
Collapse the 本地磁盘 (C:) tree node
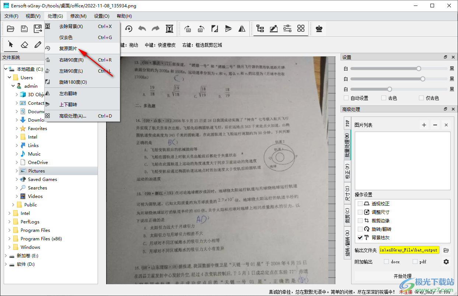(x=6, y=69)
